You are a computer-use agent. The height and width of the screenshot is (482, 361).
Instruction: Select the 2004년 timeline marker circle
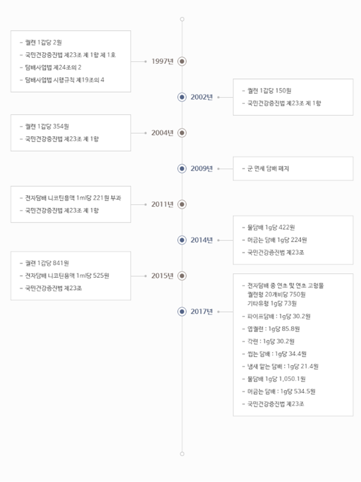click(x=182, y=133)
